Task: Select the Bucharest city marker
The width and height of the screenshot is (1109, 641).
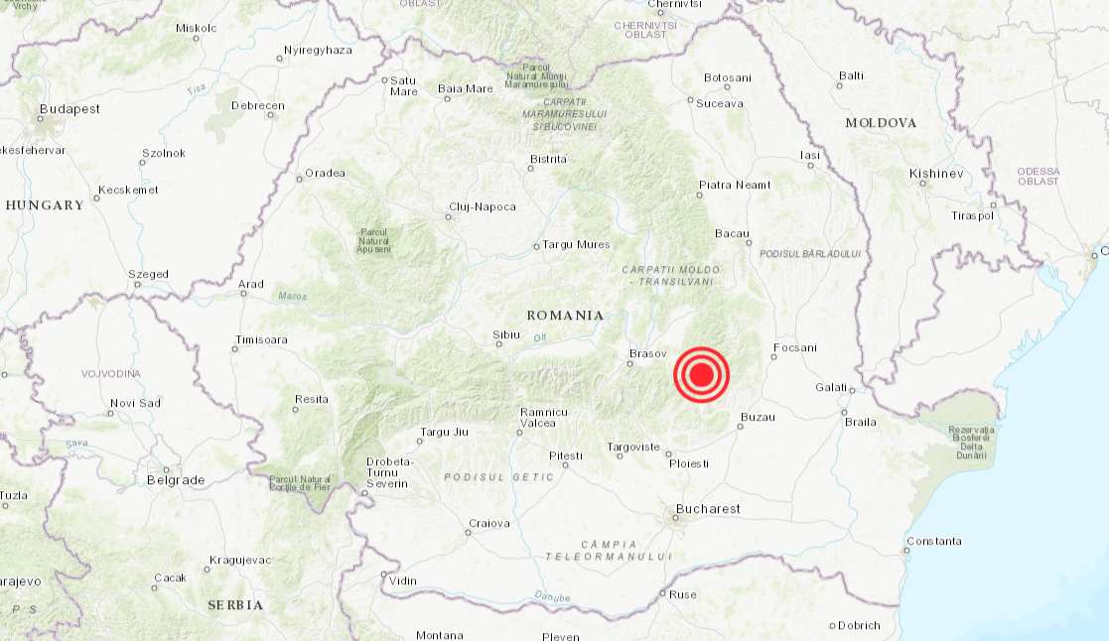Action: [x=675, y=518]
